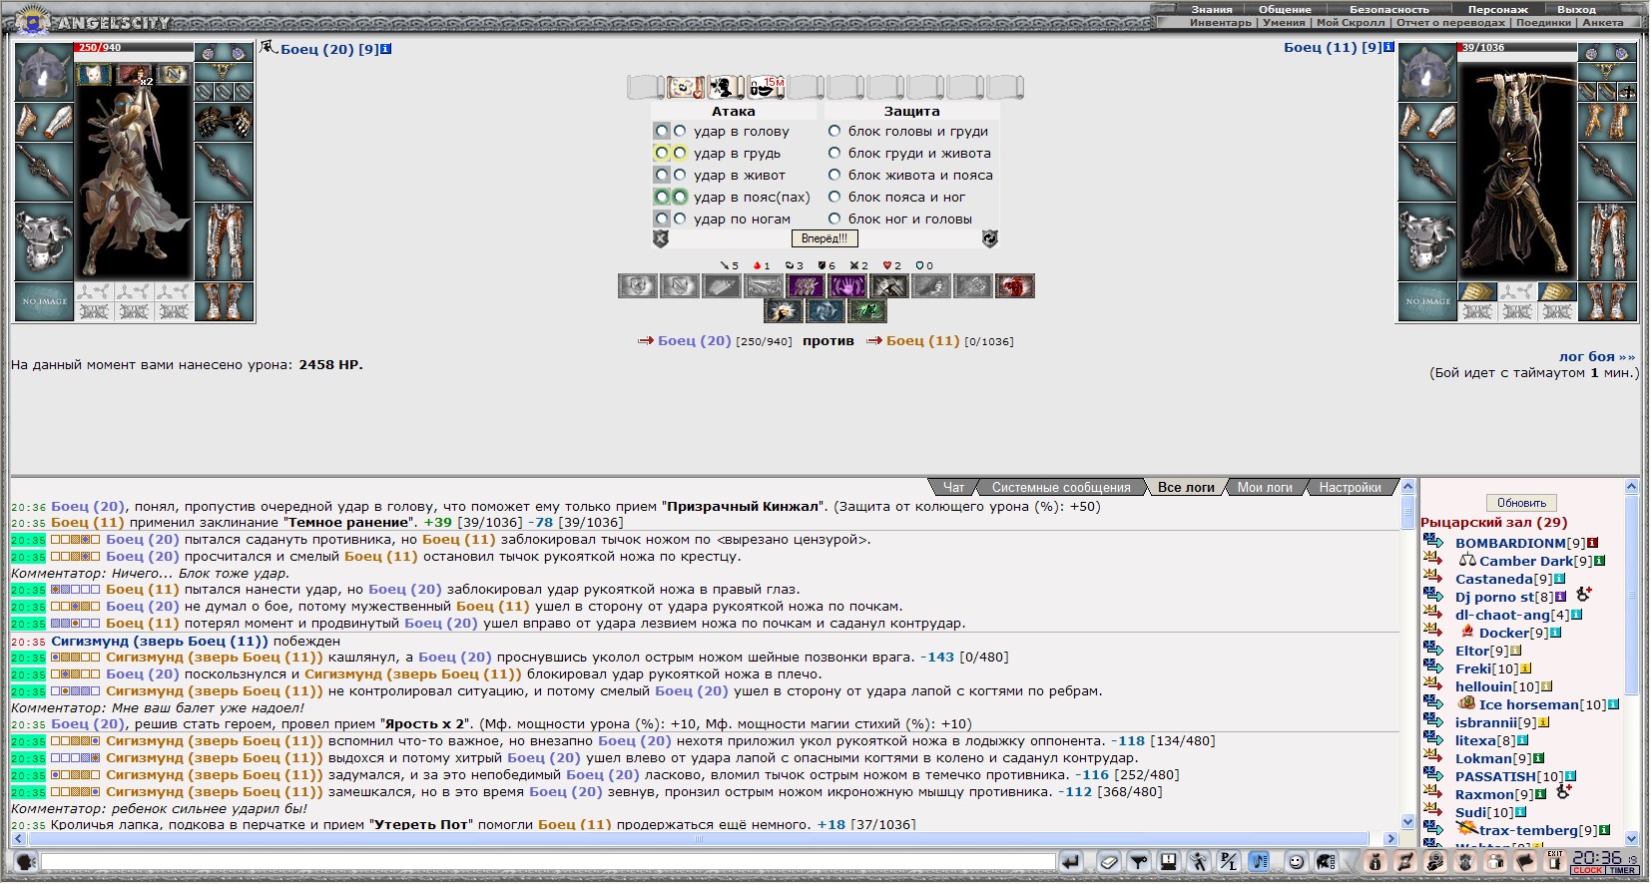Open the 'Безопасность' top menu
This screenshot has height=884, width=1651.
(1388, 9)
